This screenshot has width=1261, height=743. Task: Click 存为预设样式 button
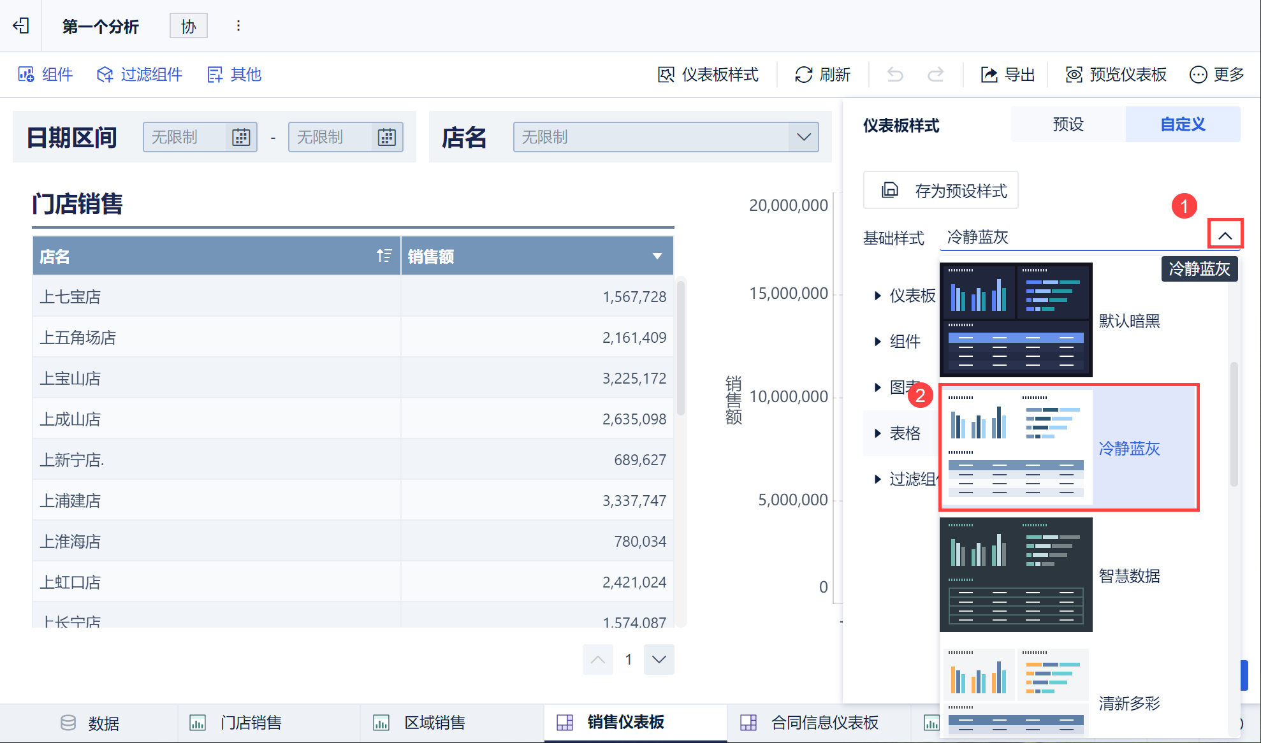(x=941, y=191)
